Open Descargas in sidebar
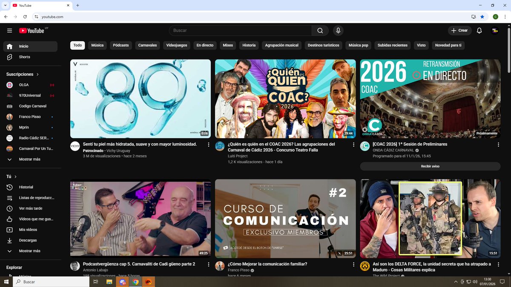Screen dimensions: 511x287 tap(30, 240)
